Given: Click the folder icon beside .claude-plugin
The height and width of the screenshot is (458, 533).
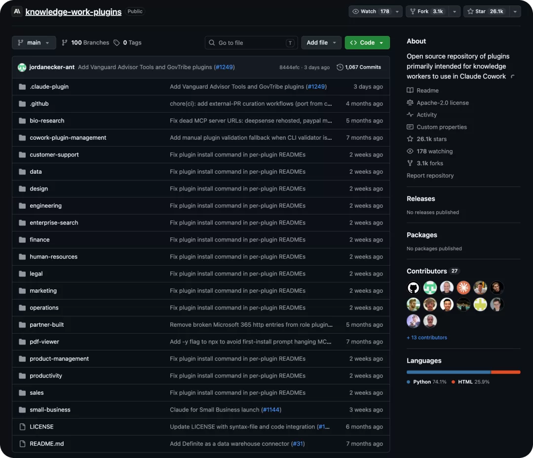Looking at the screenshot, I should 22,87.
